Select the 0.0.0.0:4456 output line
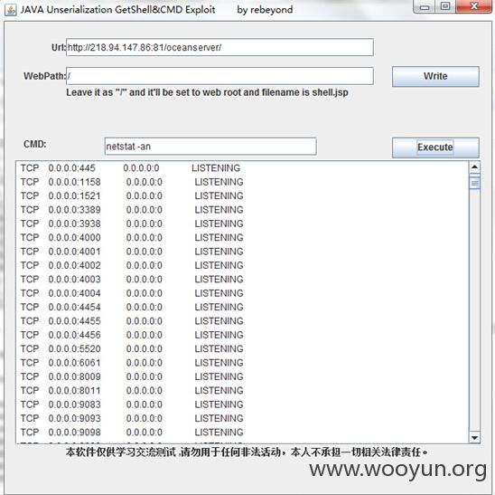 coord(132,335)
